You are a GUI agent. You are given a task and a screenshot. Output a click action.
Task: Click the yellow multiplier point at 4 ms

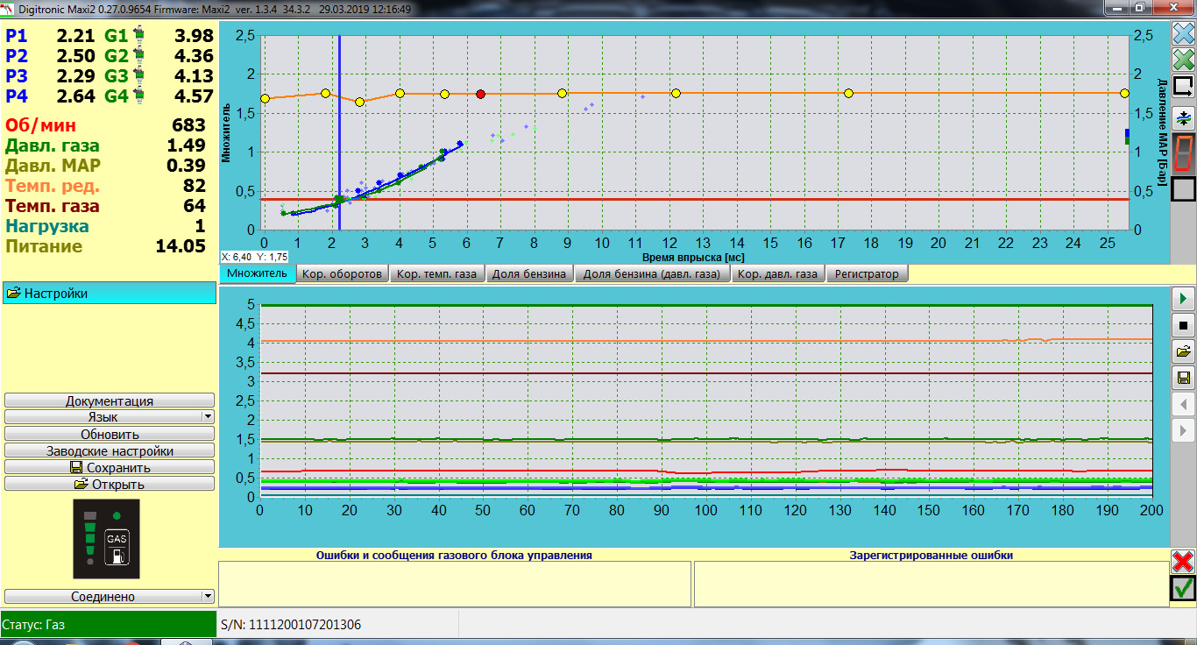point(400,93)
